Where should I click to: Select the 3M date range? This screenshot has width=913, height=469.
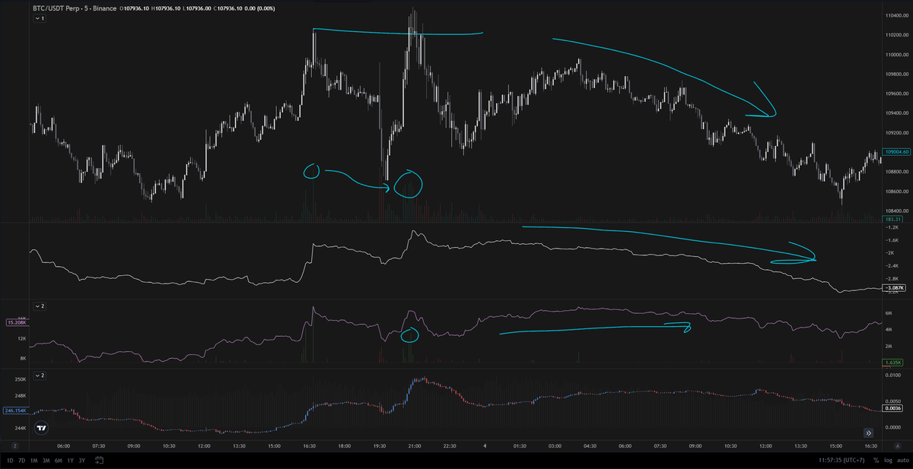[47, 461]
